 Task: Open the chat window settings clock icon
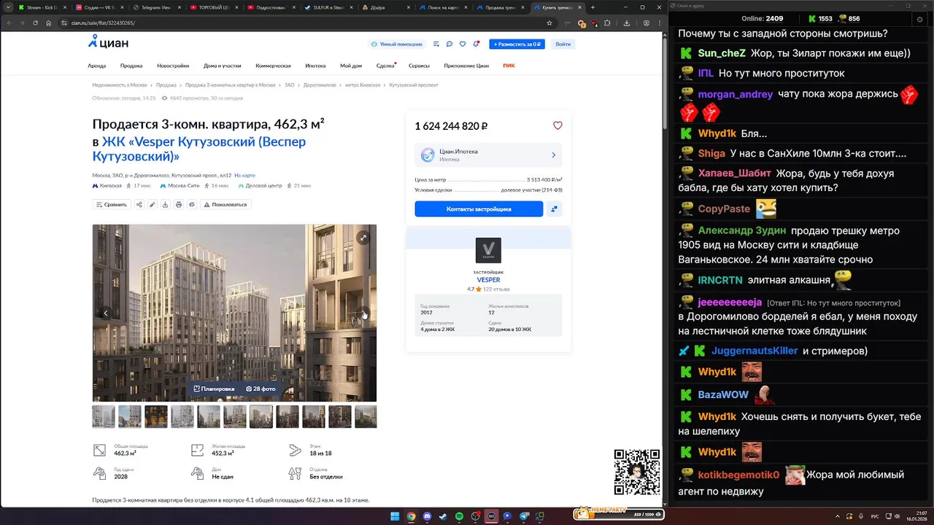[919, 19]
